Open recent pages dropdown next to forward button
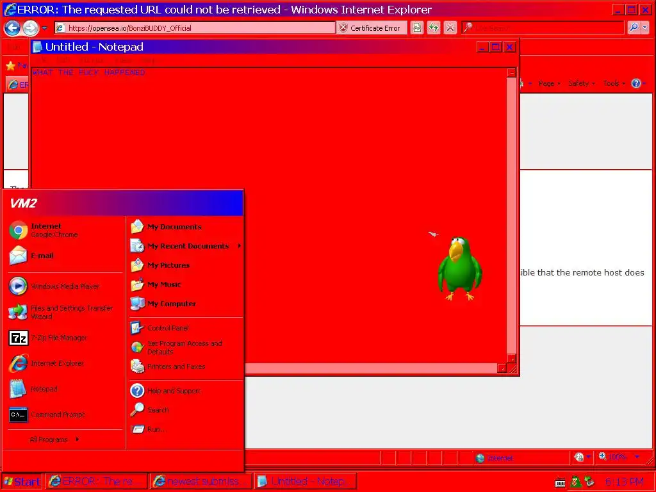 45,28
